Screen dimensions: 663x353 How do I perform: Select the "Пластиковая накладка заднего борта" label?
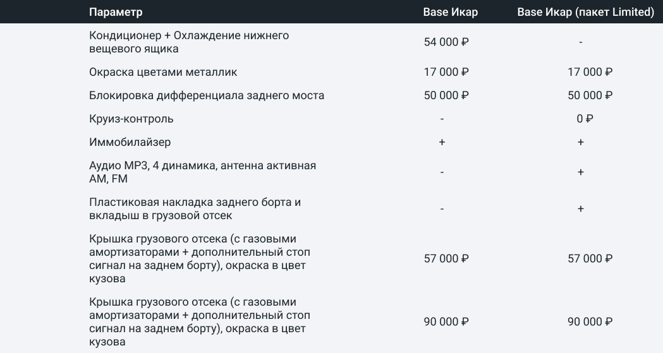pyautogui.click(x=195, y=209)
